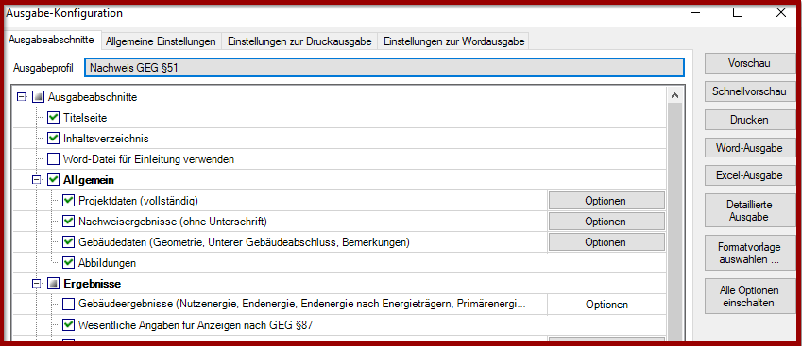Close the Ausgabe-Konfiguration window
The width and height of the screenshot is (802, 346).
coord(781,13)
